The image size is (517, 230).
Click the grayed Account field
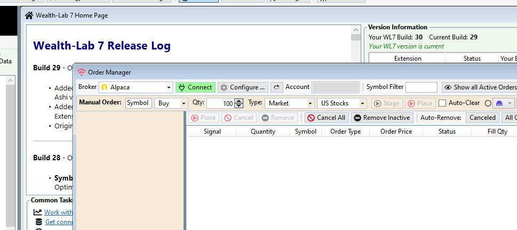(x=336, y=87)
